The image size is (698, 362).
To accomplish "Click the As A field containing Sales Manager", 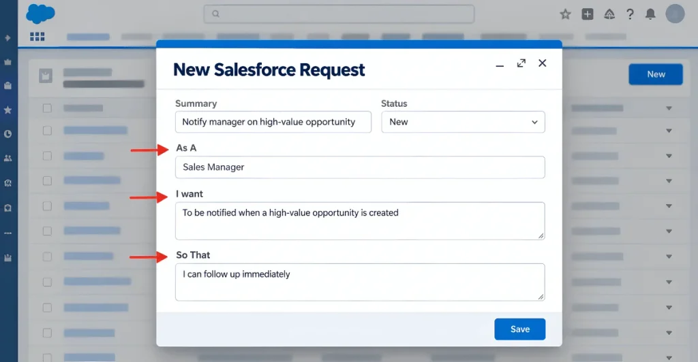I will (x=360, y=167).
